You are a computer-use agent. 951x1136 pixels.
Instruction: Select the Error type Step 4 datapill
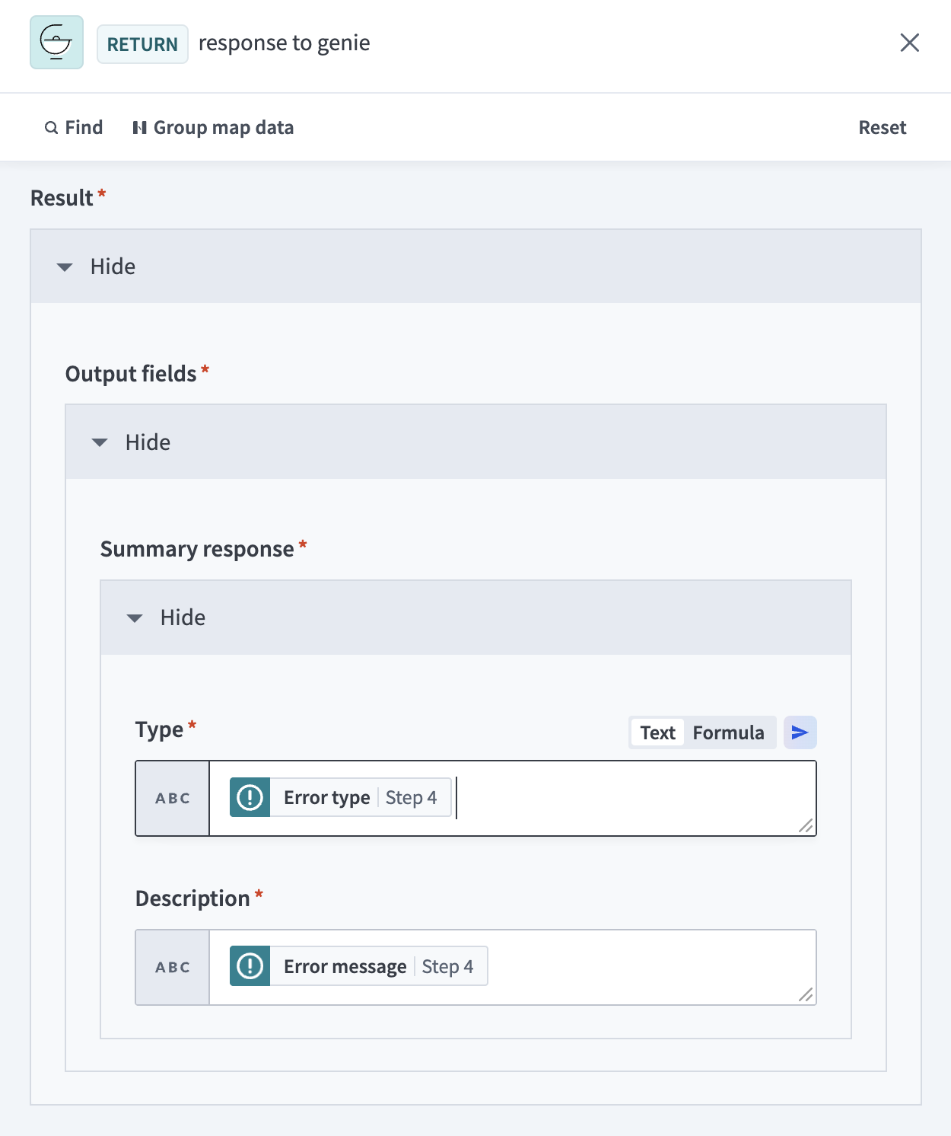coord(341,797)
